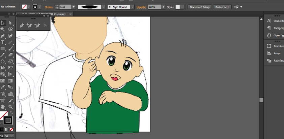The width and height of the screenshot is (284, 139).
Task: Select the Width tool
Action: pyautogui.click(x=3, y=68)
